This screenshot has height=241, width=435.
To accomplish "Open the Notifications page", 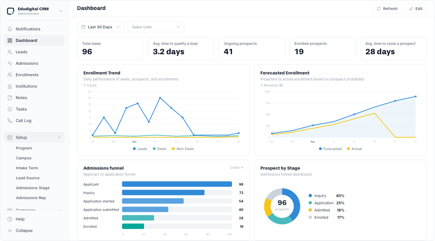I will click(x=34, y=29).
